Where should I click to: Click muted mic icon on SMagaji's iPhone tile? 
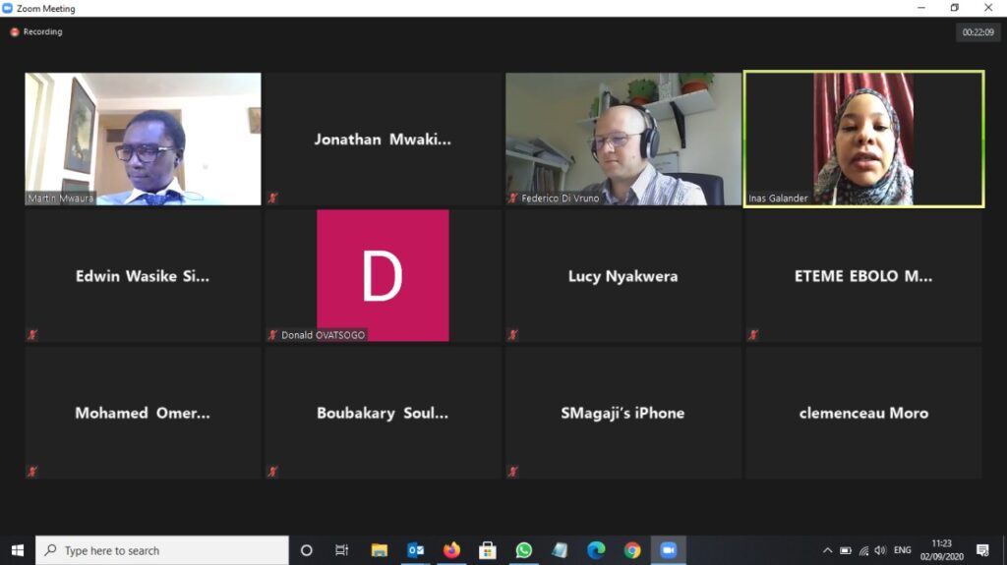pyautogui.click(x=513, y=472)
